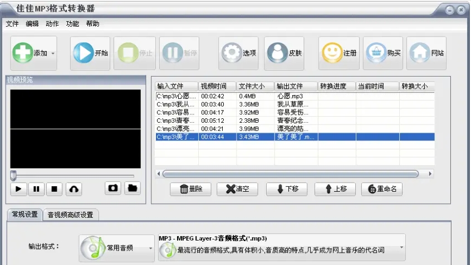Move the file down with 下移
The image size is (471, 265).
[x=287, y=189]
